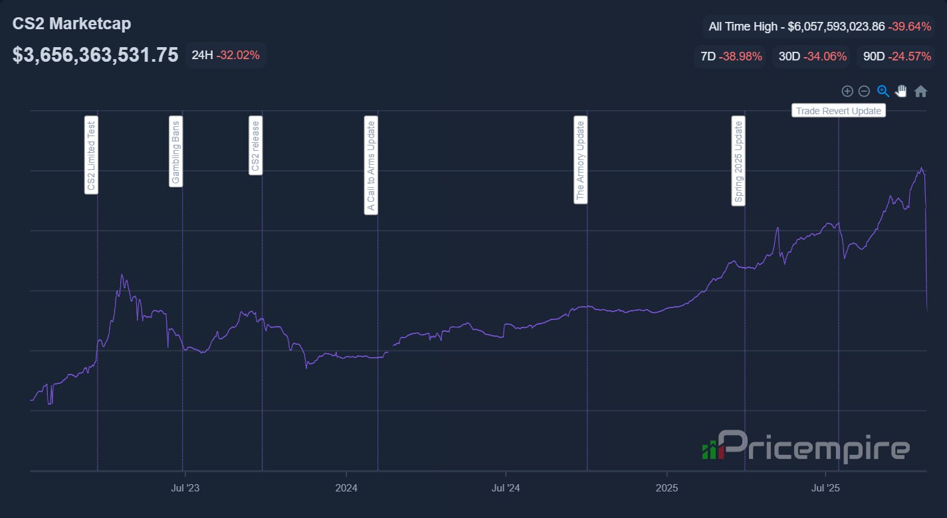
Task: Click the Pricempire logo watermark
Action: click(x=805, y=446)
